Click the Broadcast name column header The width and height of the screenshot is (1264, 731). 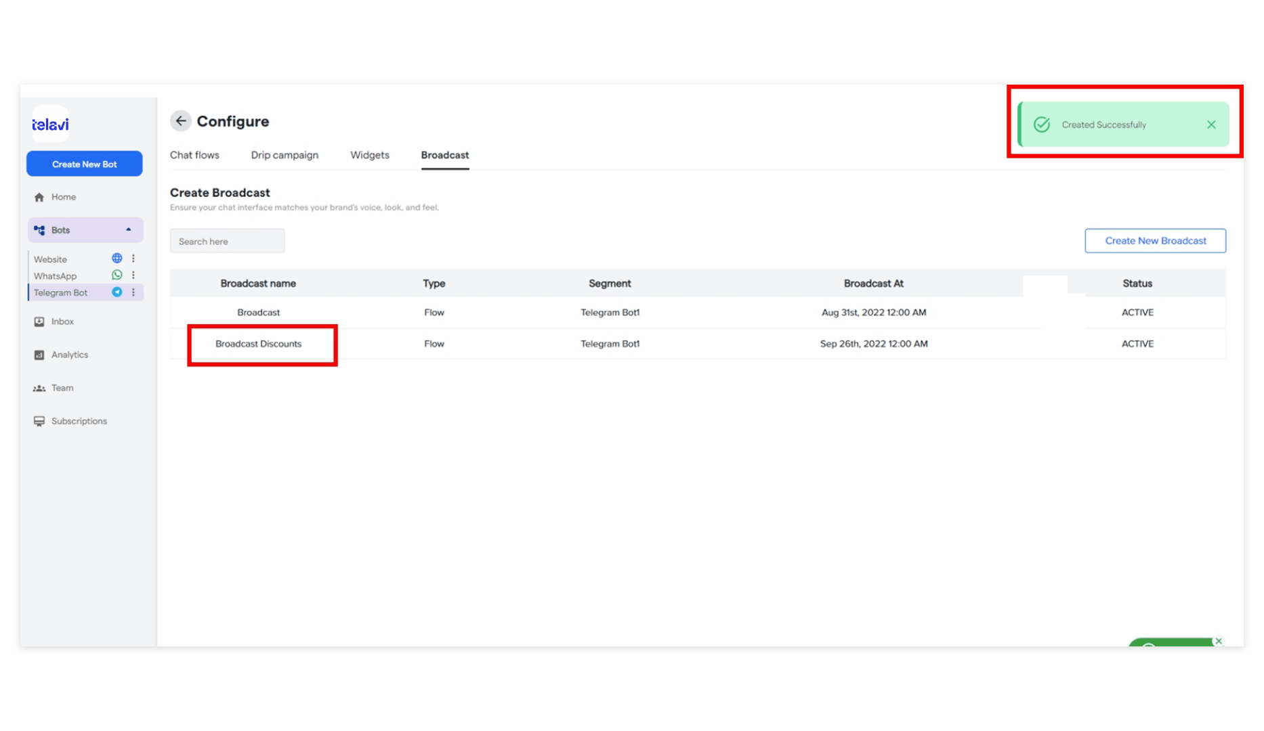[258, 284]
